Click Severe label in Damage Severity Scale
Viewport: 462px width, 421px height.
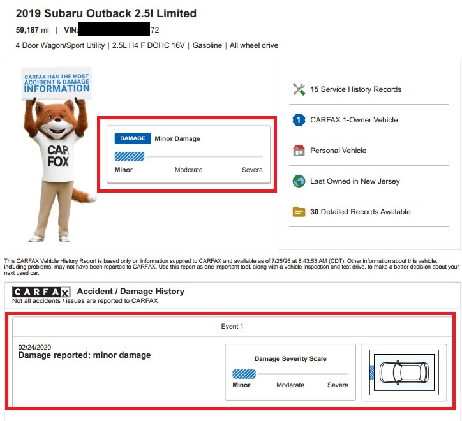338,385
